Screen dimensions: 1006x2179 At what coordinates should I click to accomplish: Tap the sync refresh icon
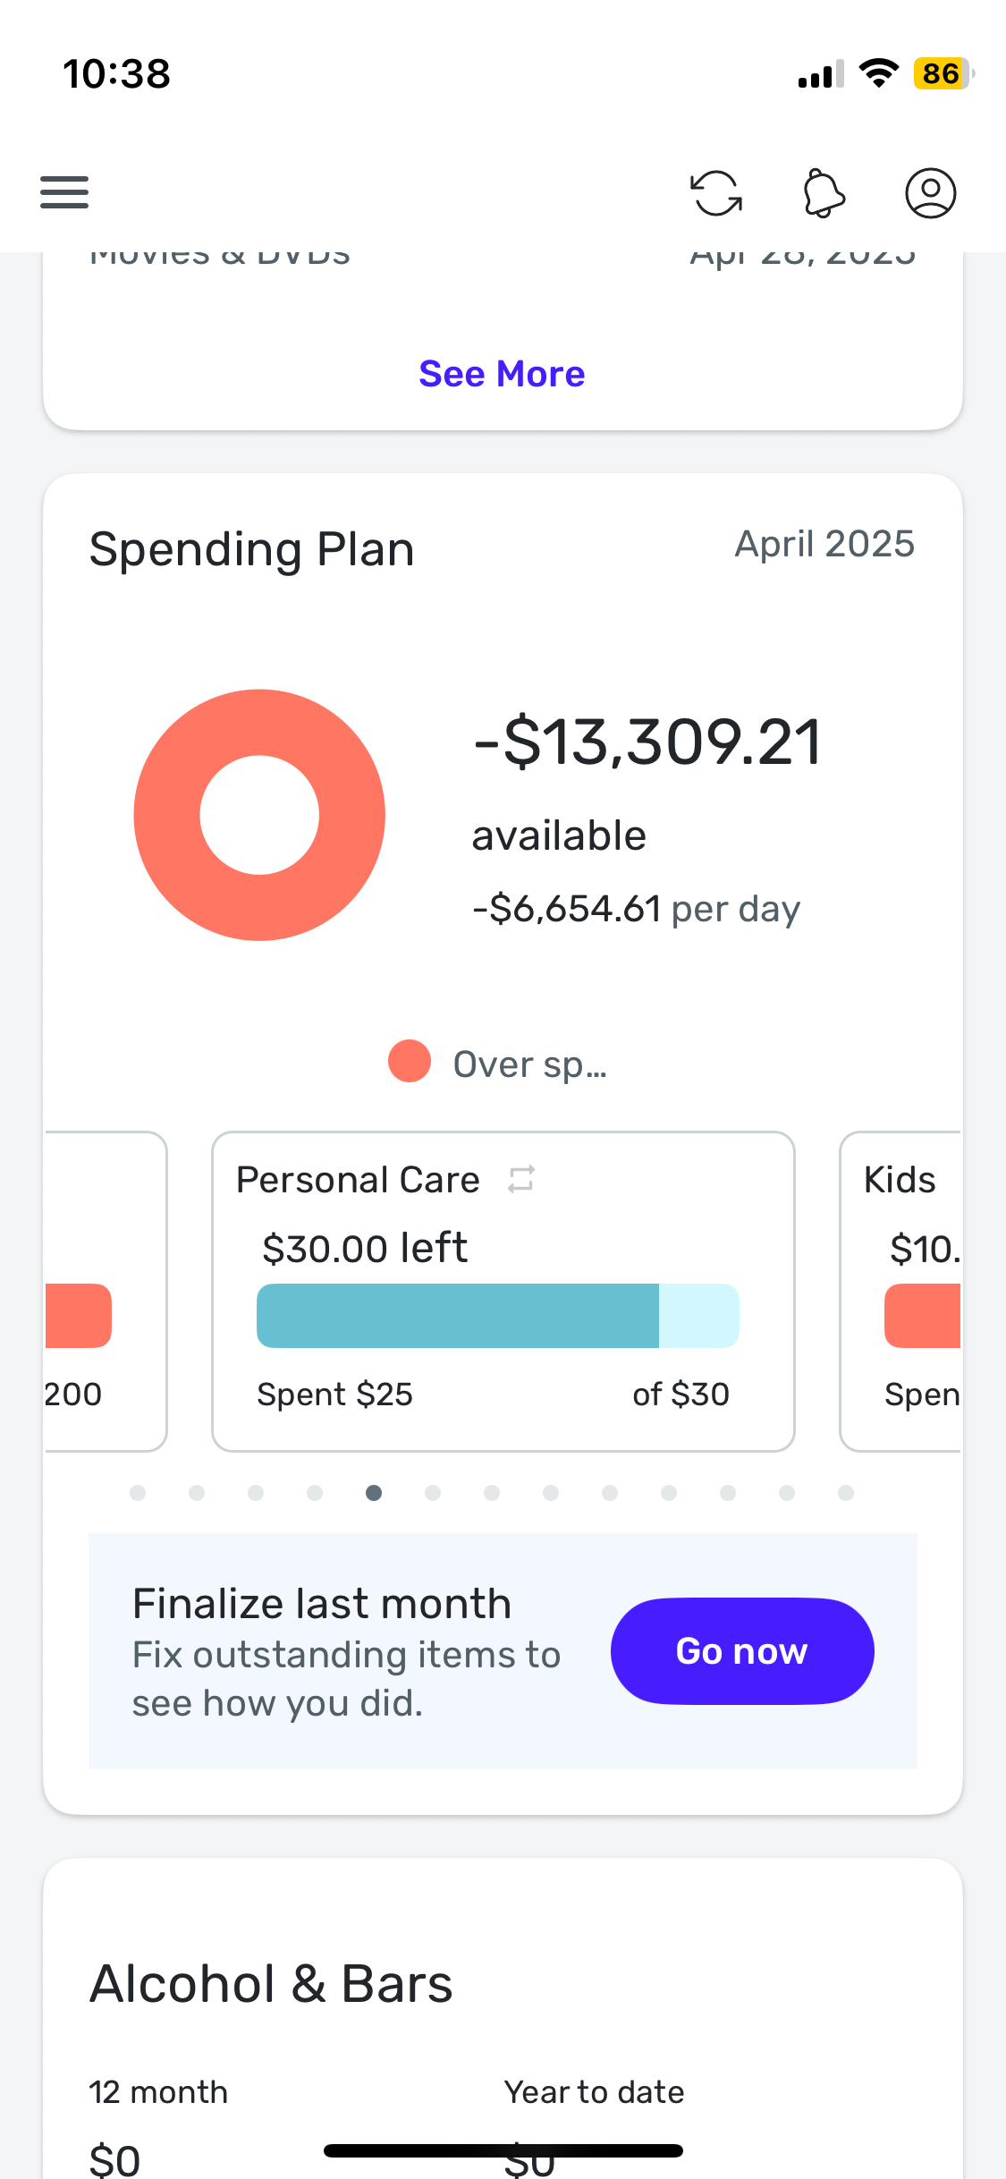716,193
